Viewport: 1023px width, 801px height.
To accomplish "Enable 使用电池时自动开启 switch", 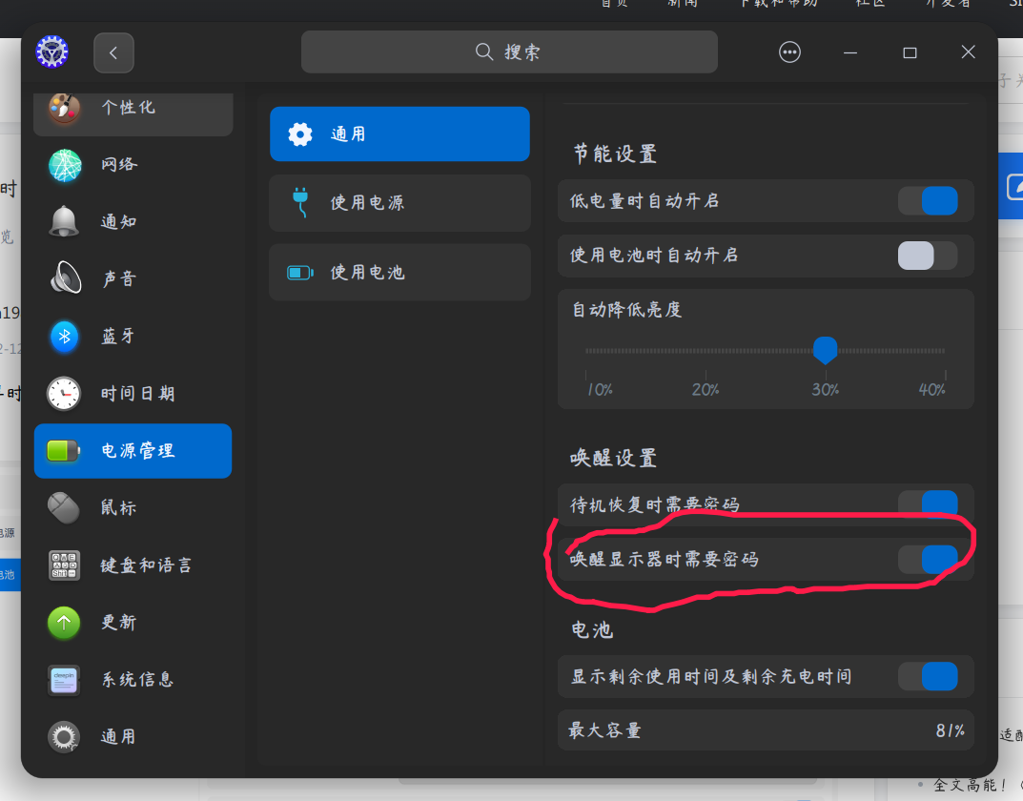I will pyautogui.click(x=928, y=255).
